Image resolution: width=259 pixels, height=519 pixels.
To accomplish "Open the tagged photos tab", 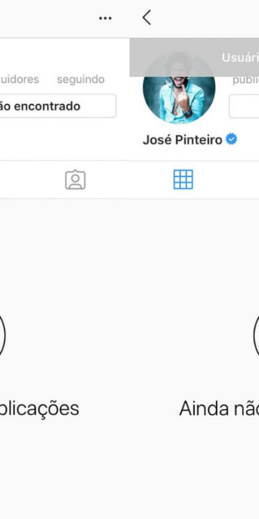I will (75, 180).
